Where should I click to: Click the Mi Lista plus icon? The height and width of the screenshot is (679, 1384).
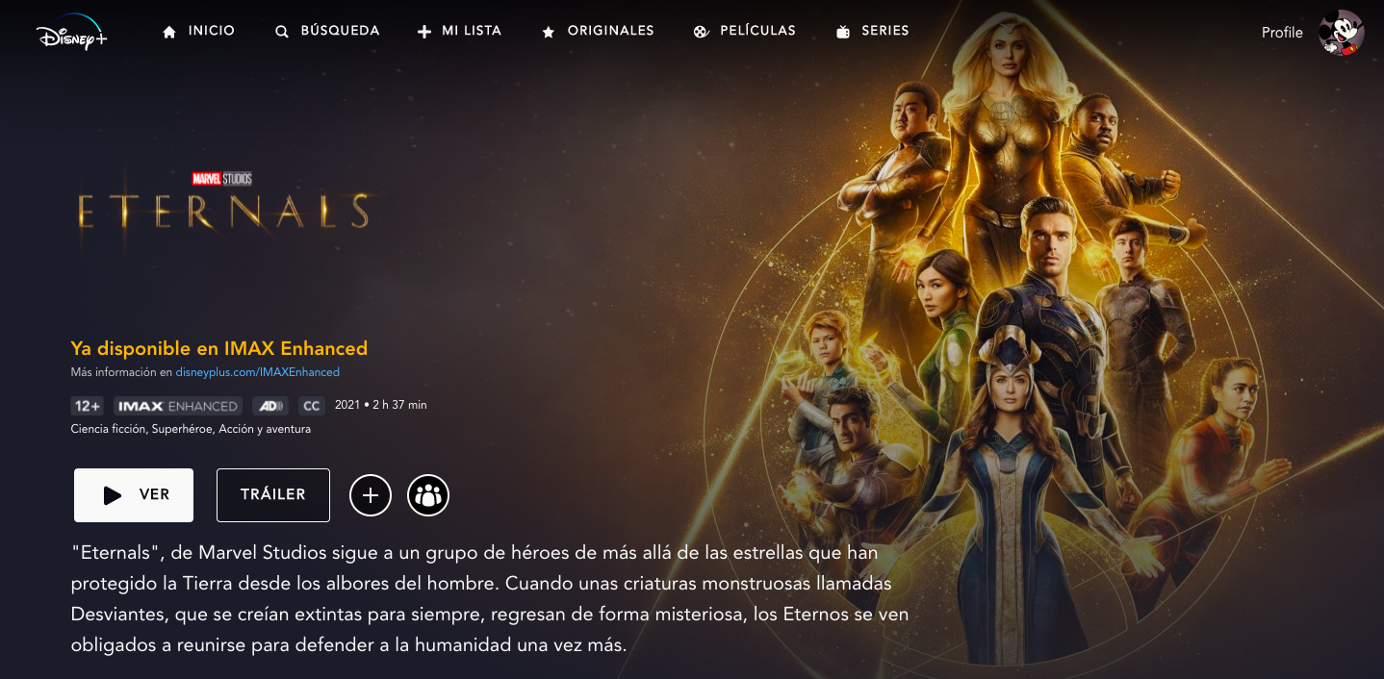pyautogui.click(x=424, y=32)
